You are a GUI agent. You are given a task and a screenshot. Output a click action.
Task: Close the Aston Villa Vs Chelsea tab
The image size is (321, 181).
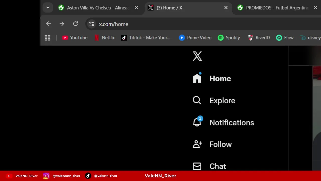coord(136,8)
